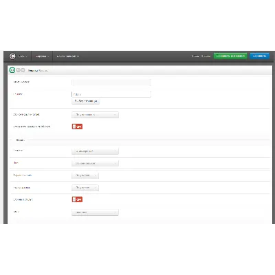Screen dimensions: 275x275
Task: Open the upper of the two narrow dropdowns
Action: (85, 175)
